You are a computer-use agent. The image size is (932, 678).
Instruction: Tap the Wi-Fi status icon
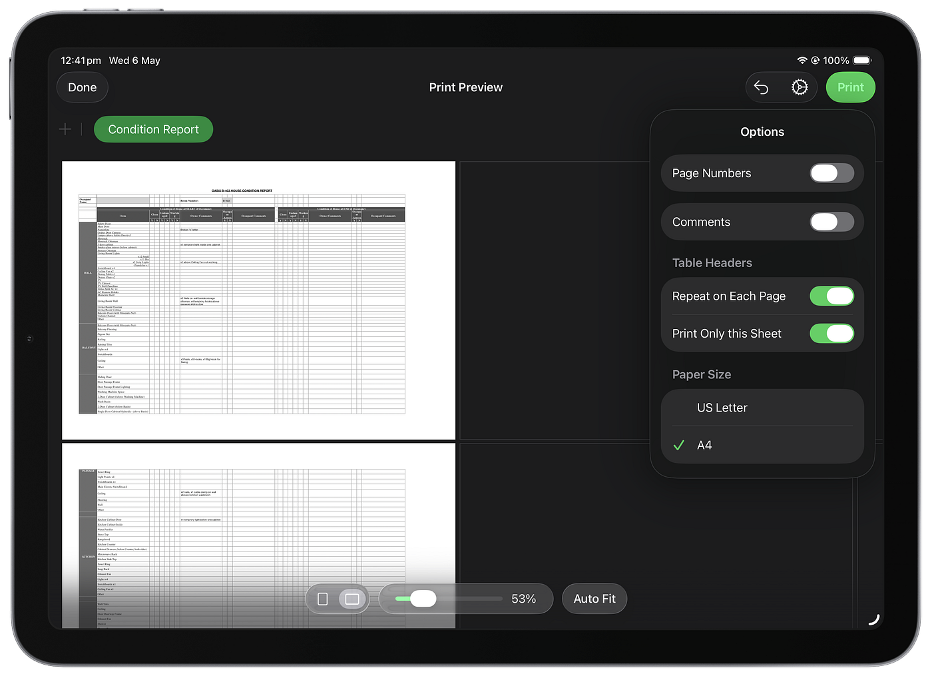(x=802, y=60)
